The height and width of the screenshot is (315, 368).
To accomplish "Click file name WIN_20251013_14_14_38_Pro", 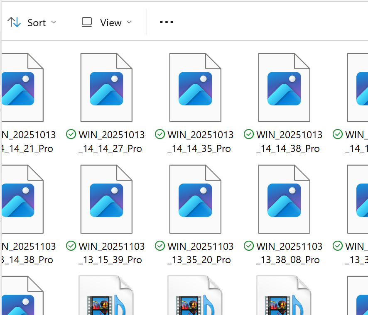I will (x=289, y=142).
